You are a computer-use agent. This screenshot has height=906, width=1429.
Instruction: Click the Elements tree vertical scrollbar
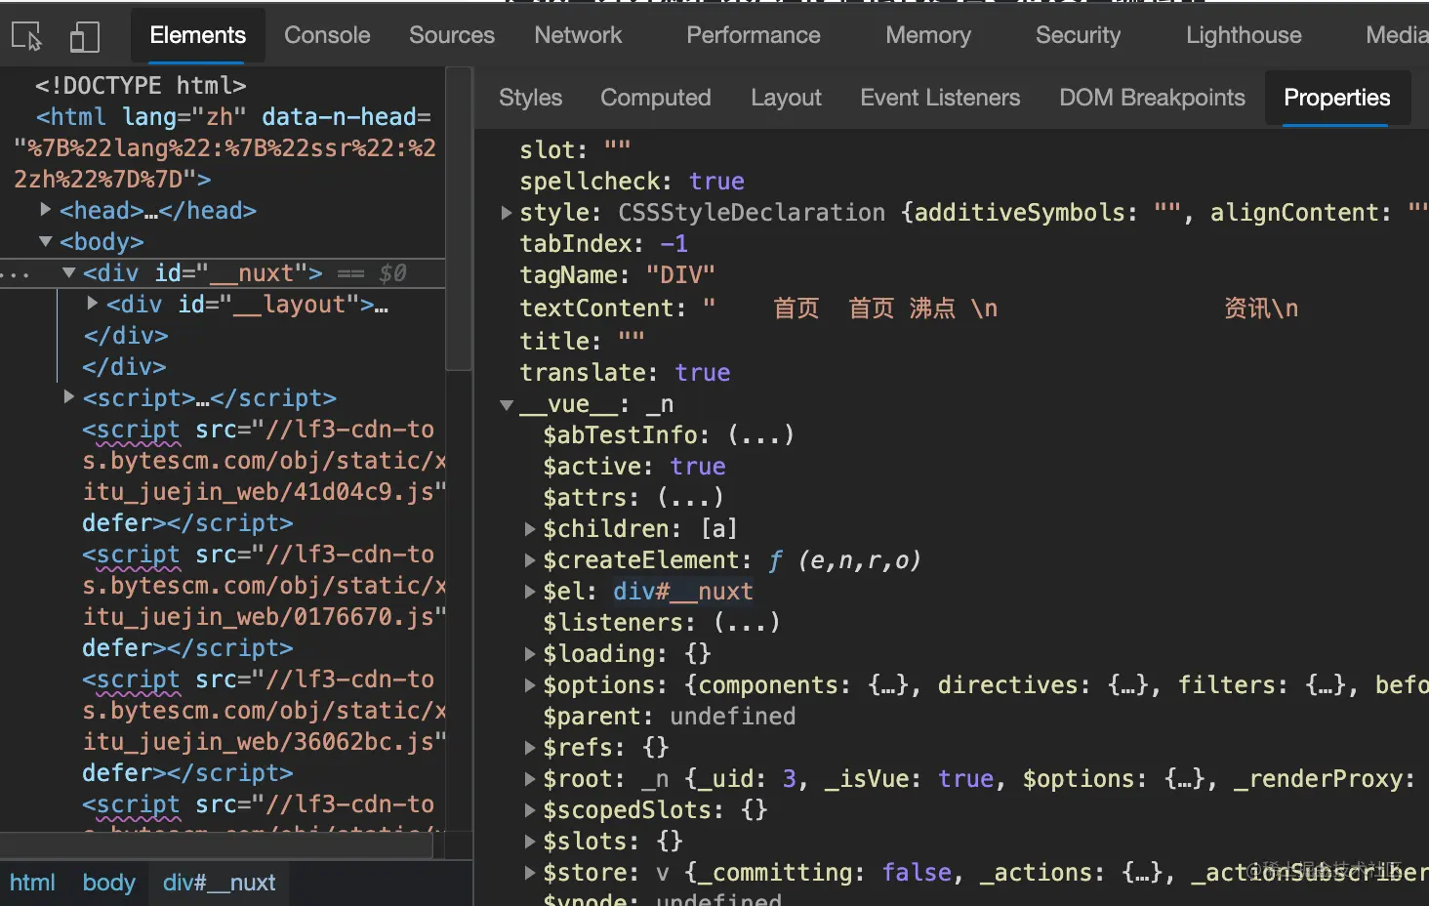click(459, 219)
